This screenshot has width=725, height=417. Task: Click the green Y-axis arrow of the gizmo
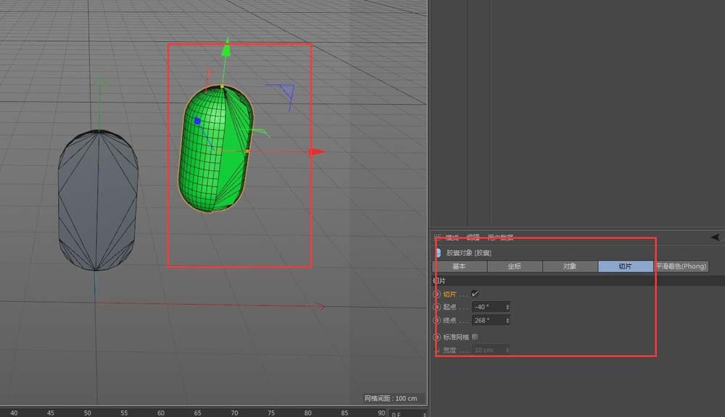(226, 50)
